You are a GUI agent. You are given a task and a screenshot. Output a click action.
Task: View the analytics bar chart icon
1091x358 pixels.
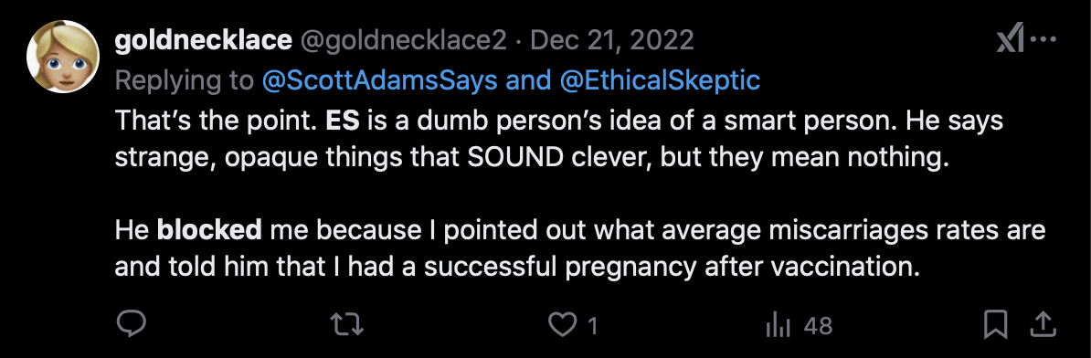(776, 324)
